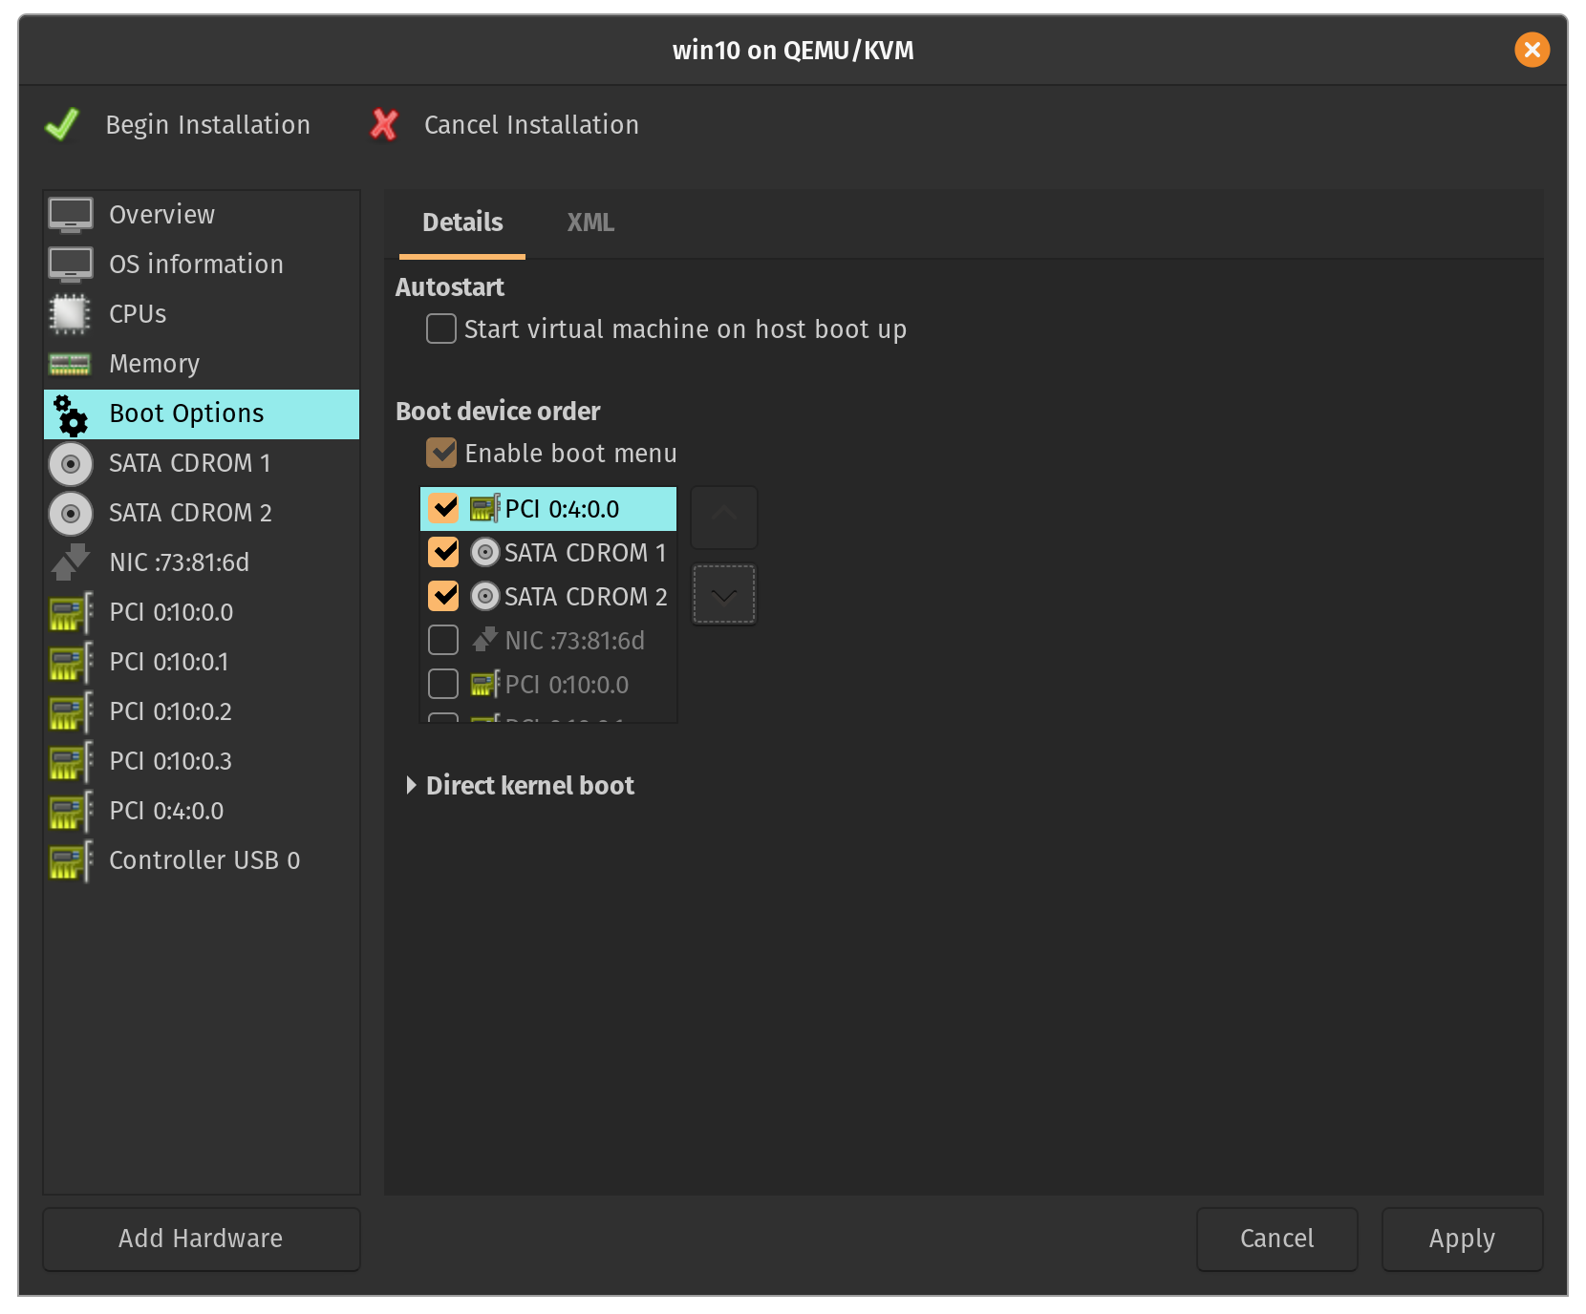Switch to the XML tab

[x=590, y=223]
